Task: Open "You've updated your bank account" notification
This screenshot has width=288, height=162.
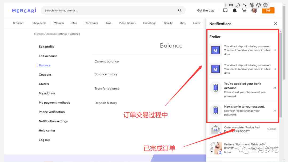Action: tap(243, 89)
